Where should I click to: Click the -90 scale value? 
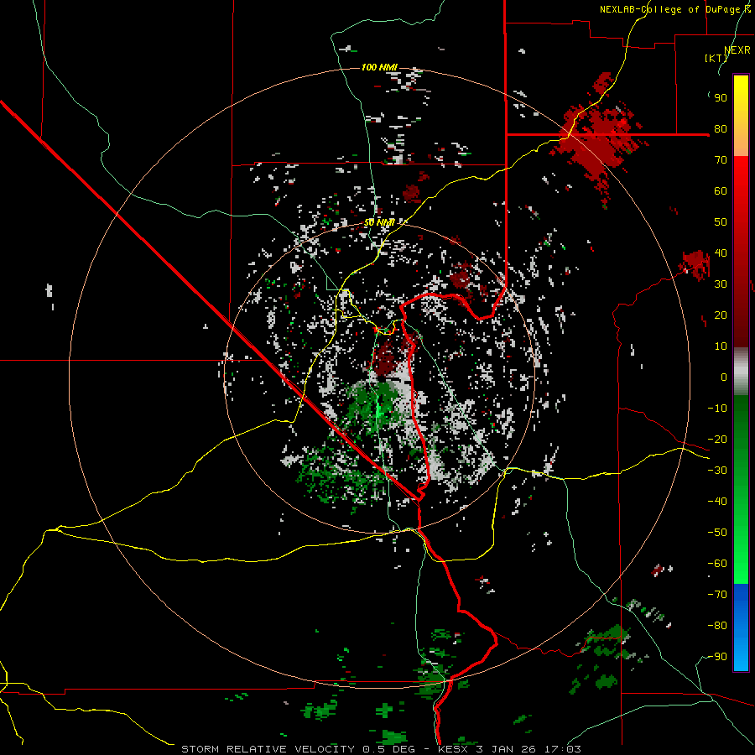coord(717,657)
